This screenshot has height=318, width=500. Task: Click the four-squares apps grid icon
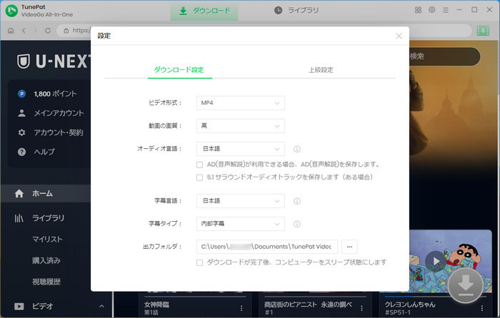(418, 10)
